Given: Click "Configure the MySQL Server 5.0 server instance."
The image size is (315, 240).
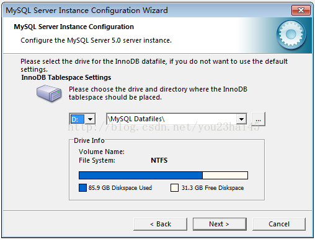Looking at the screenshot, I should pyautogui.click(x=96, y=40).
